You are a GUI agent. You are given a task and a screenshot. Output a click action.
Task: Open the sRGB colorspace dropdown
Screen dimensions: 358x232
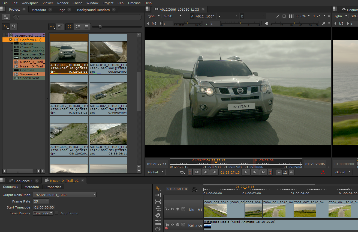(x=172, y=16)
